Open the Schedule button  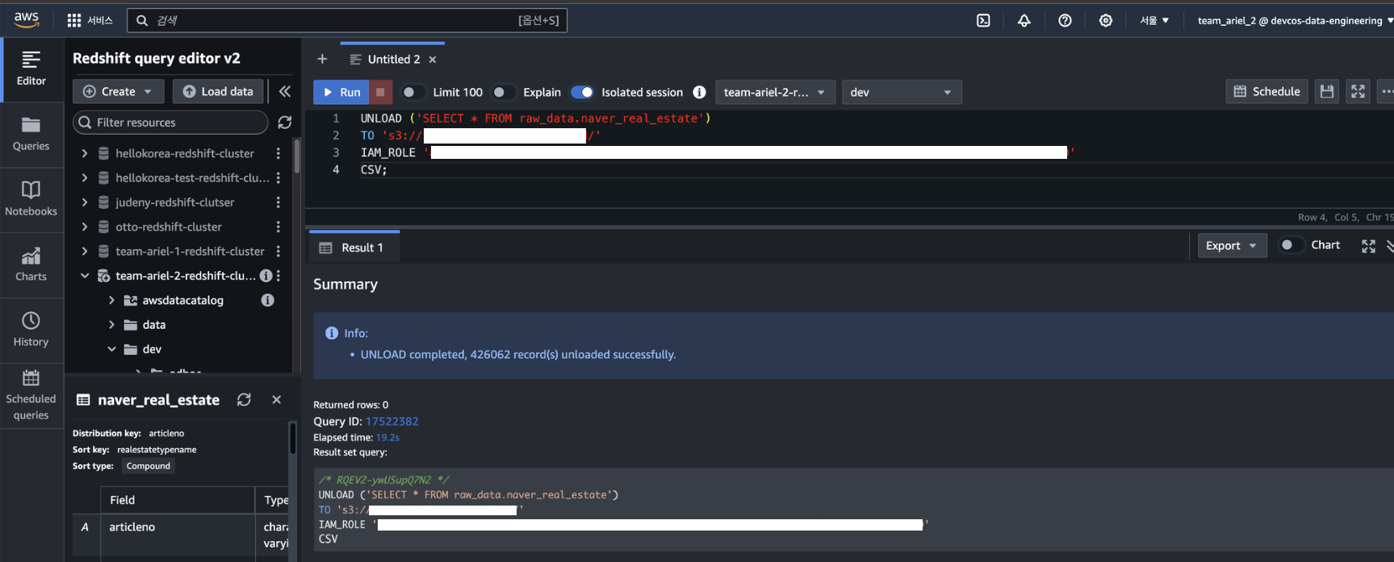point(1267,91)
